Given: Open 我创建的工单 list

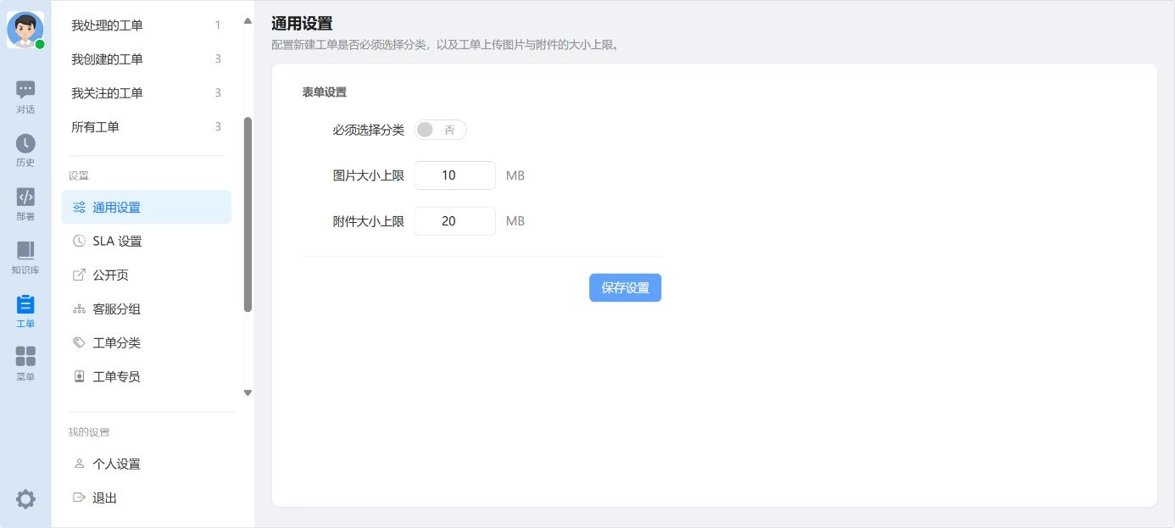Looking at the screenshot, I should coord(146,59).
